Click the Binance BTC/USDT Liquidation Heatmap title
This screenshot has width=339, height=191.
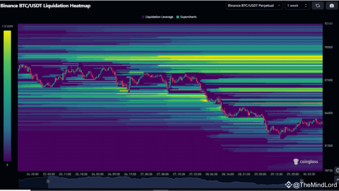pos(46,6)
